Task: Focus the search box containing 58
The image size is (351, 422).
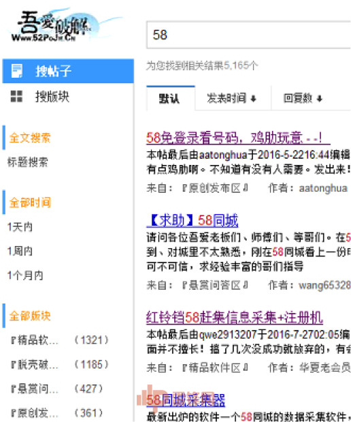Action: pos(248,35)
